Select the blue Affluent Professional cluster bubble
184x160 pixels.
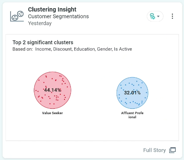(x=132, y=93)
